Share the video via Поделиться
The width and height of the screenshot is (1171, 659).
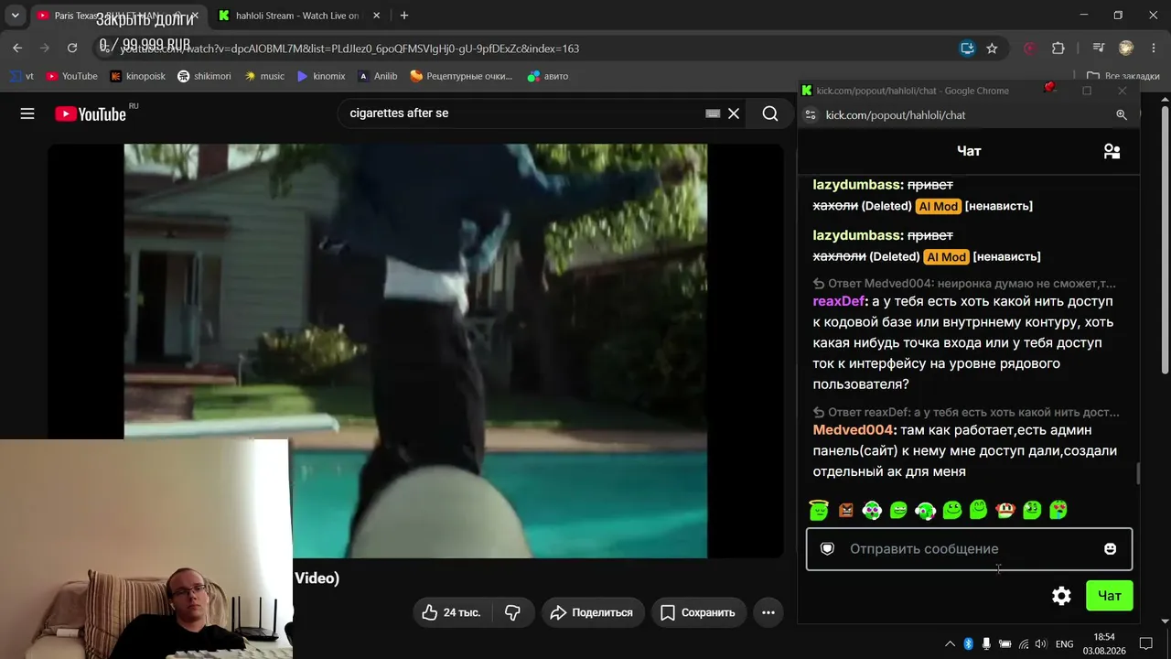593,612
